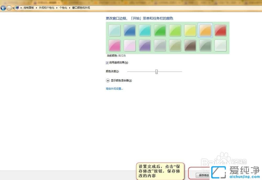Click the 颜色浓度 slider handle
262x180 pixels.
[156, 72]
